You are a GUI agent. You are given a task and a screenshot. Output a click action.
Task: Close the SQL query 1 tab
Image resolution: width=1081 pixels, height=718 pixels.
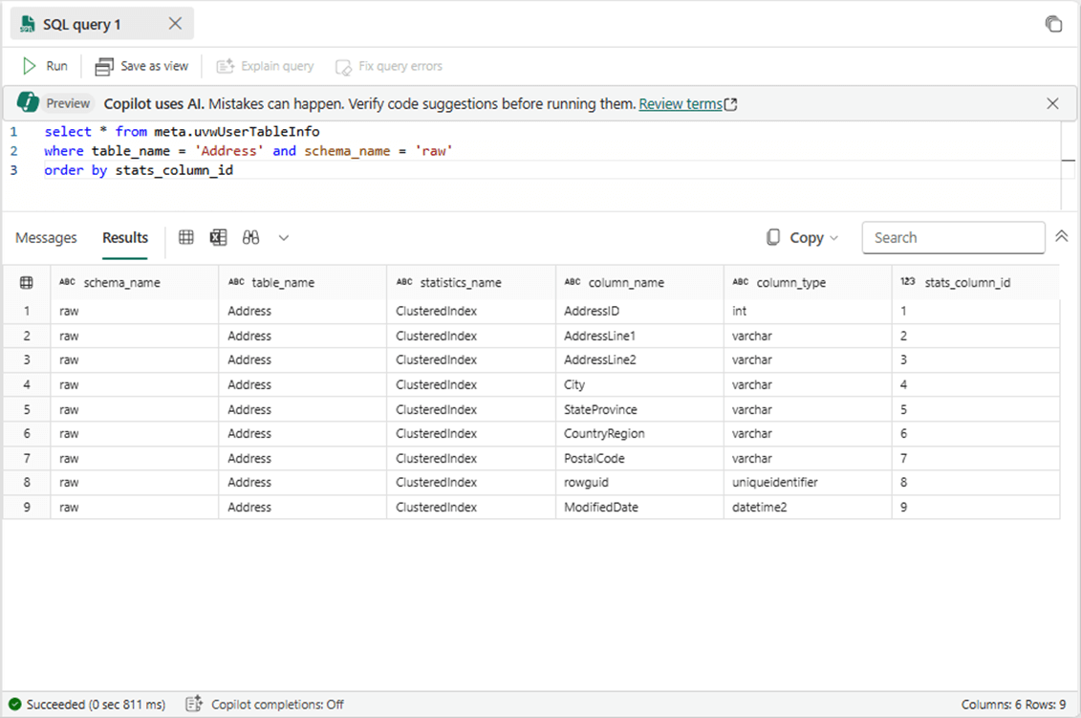pos(175,24)
